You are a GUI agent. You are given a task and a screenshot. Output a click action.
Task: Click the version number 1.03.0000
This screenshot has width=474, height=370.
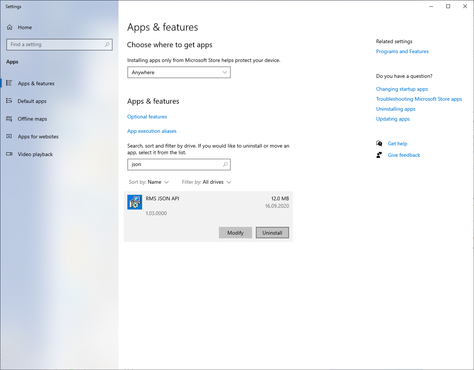[x=156, y=213]
